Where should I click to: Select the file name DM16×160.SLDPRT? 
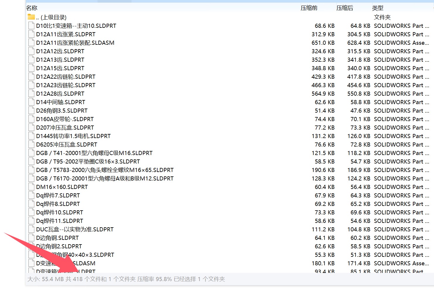(62, 187)
